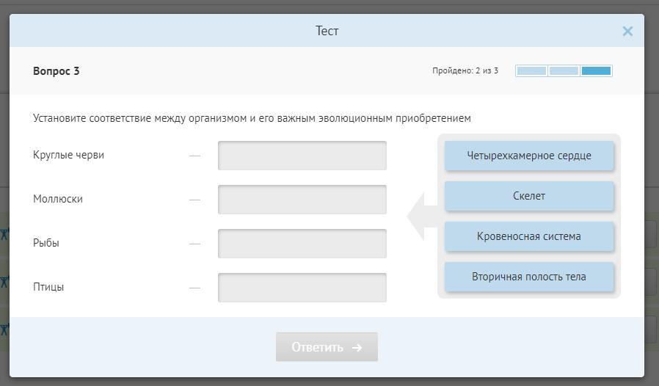Screen dimensions: 659x386
Task: Click the Рыбы label
Action: tap(46, 243)
